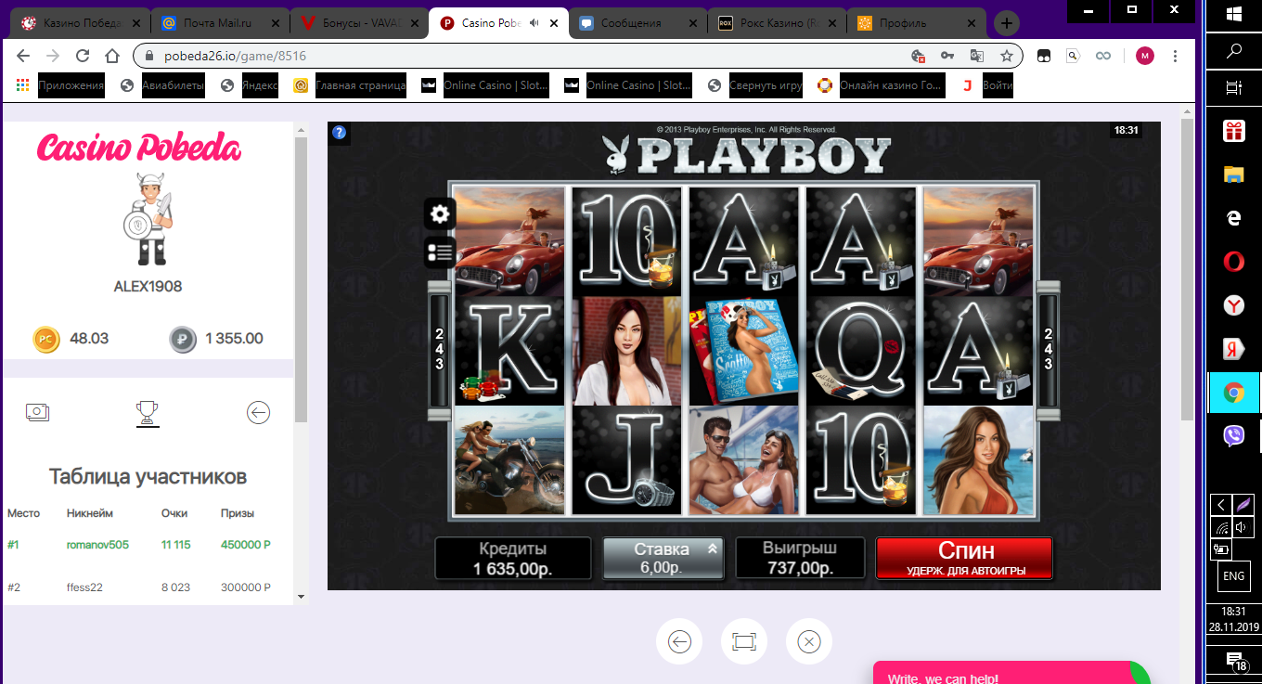The image size is (1262, 684).
Task: Click the translate page icon
Action: (x=977, y=56)
